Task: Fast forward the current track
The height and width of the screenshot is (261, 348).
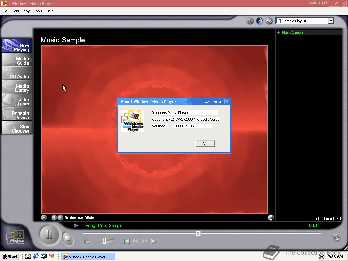Action: point(145,241)
